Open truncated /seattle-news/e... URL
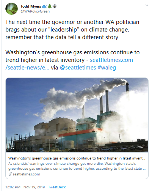This screenshot has width=152, height=191. click(27, 68)
